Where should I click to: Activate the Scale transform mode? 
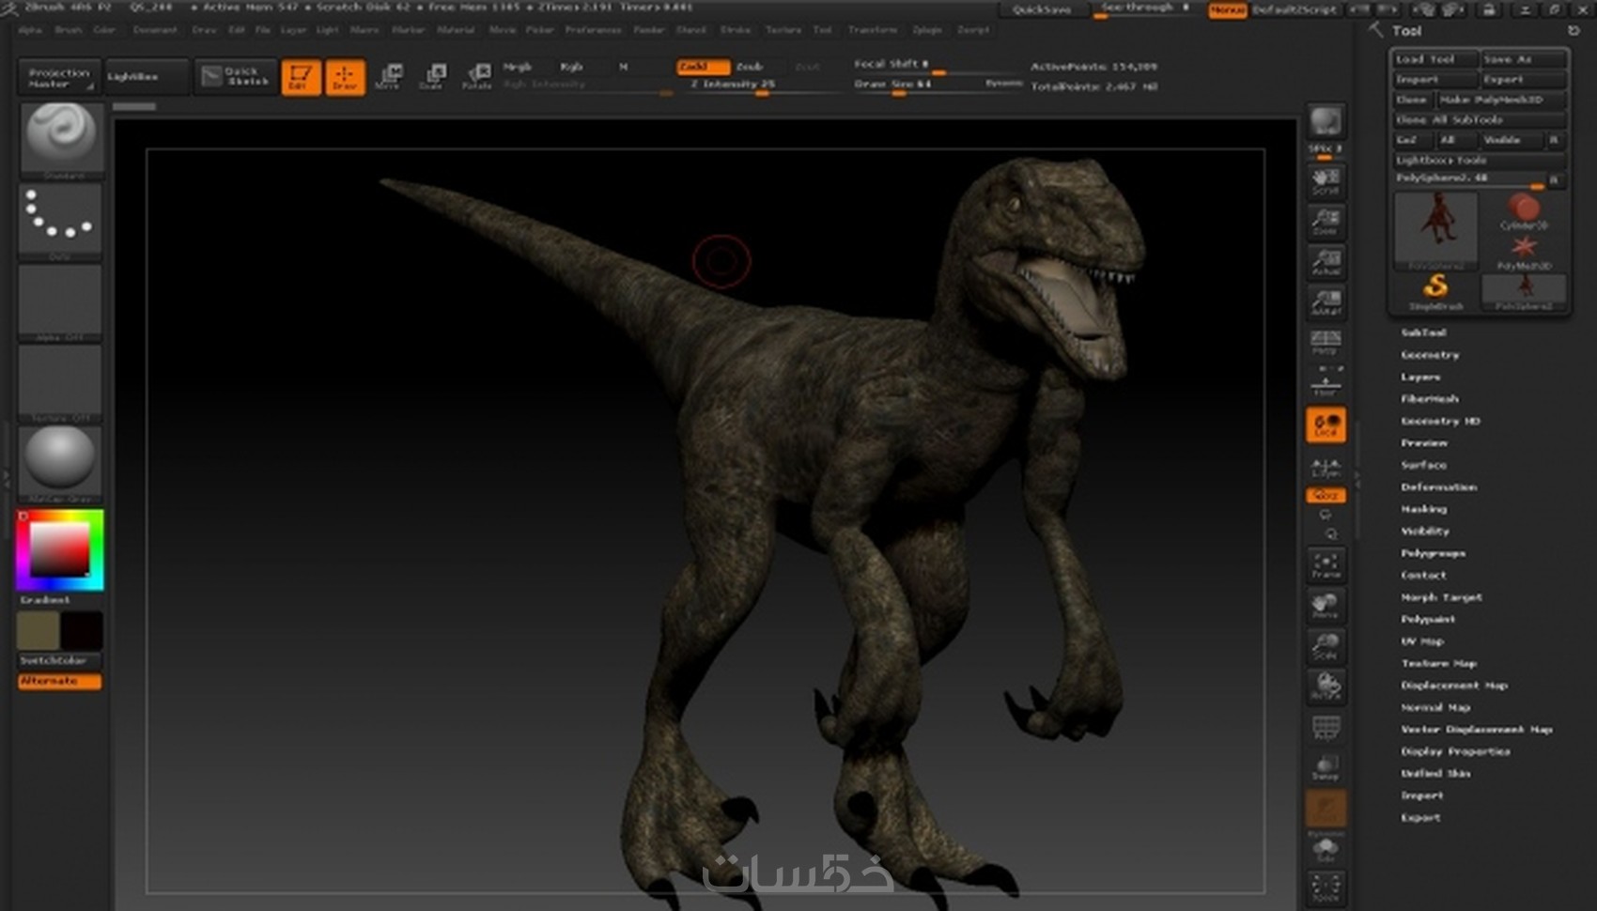coord(432,76)
